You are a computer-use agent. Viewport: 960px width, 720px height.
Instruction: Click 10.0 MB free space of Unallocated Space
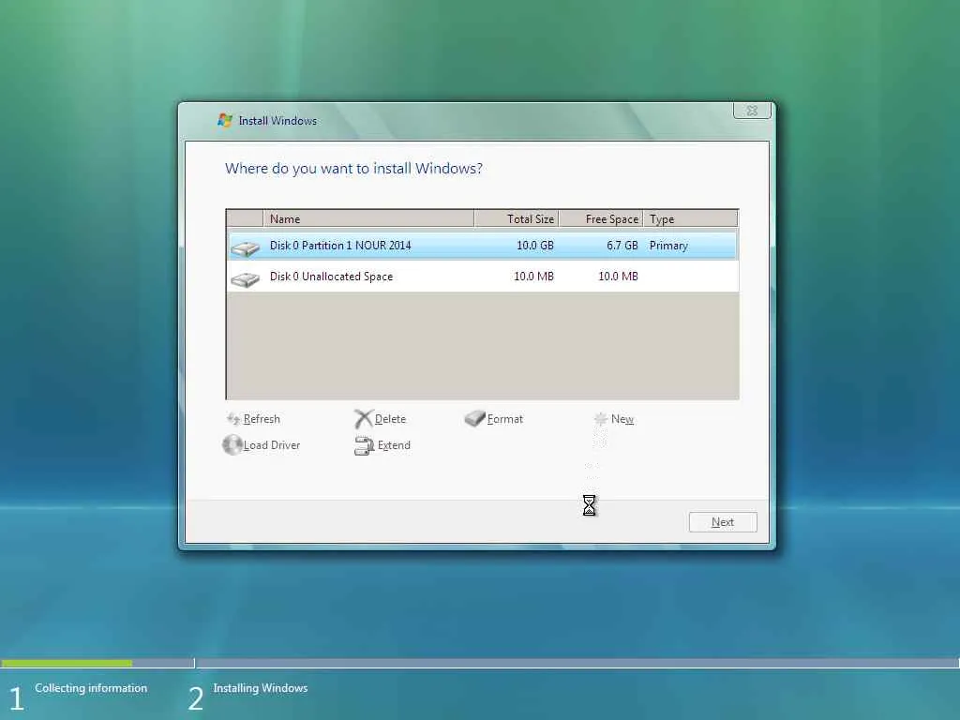click(x=619, y=277)
